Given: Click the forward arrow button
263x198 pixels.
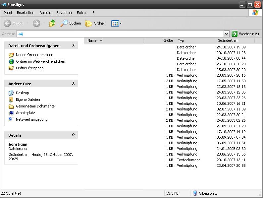Looking at the screenshot, I should pyautogui.click(x=36, y=23).
